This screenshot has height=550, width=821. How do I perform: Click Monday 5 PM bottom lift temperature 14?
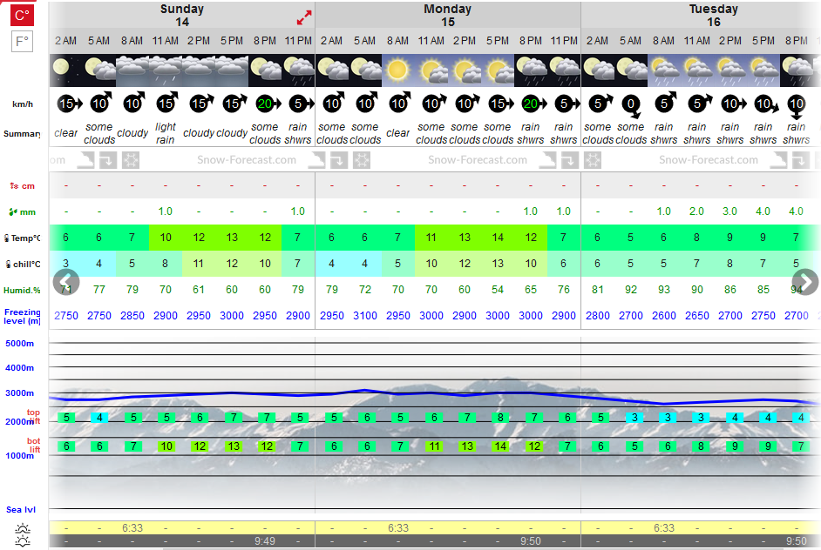500,446
